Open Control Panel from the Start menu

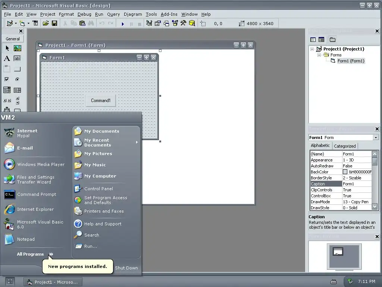(98, 189)
